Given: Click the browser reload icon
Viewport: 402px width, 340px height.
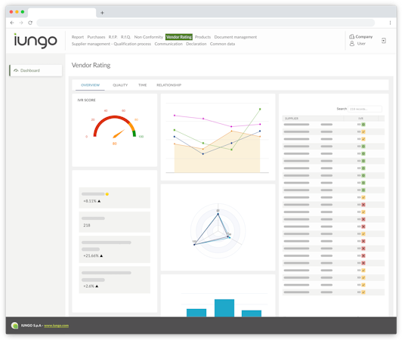Looking at the screenshot, I should coord(30,23).
